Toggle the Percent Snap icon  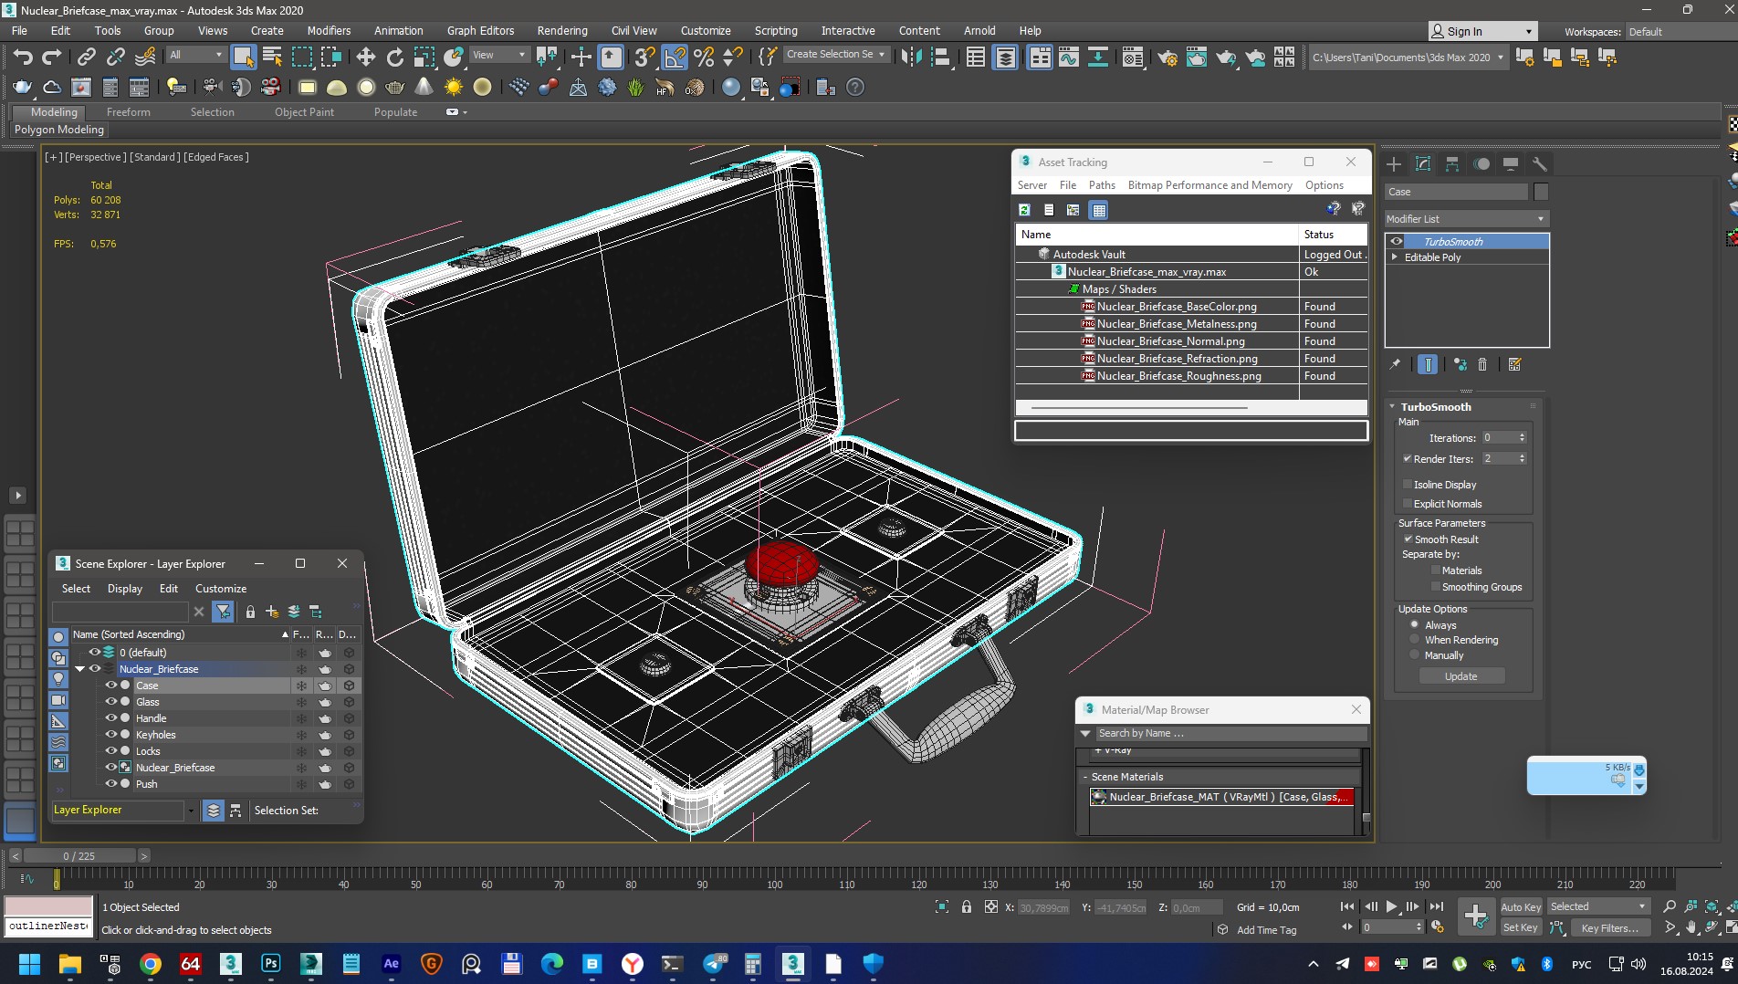pos(704,58)
